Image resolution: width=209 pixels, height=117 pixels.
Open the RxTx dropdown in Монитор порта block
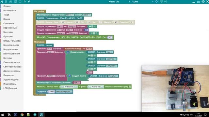[70, 15]
